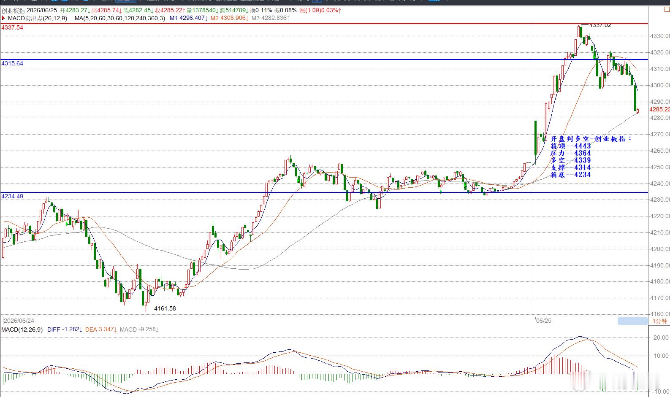Click the 20.00 label on the MACD axis

click(661, 338)
